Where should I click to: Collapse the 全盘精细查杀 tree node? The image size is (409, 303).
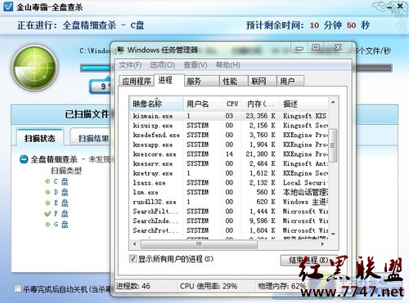coord(24,159)
